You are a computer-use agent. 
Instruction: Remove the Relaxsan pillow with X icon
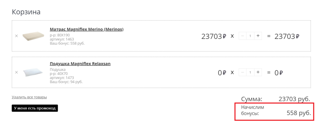pos(17,72)
